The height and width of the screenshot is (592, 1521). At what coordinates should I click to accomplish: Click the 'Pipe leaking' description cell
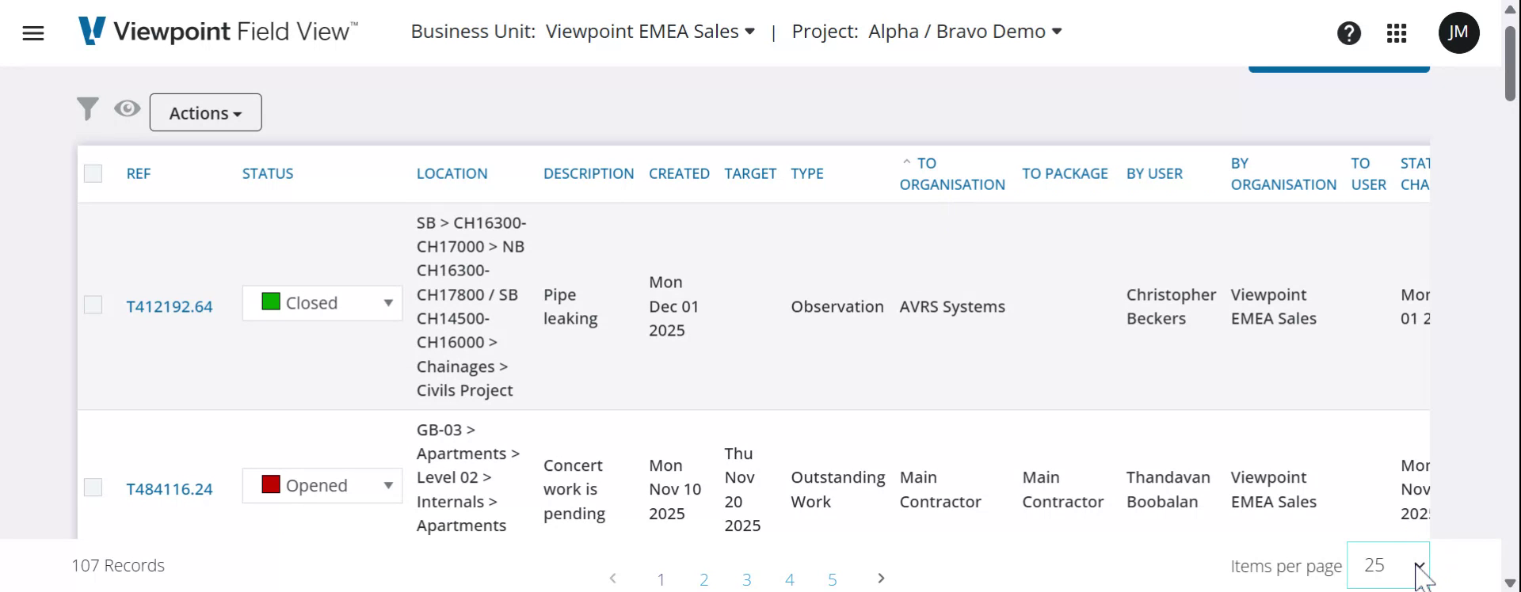(x=570, y=306)
